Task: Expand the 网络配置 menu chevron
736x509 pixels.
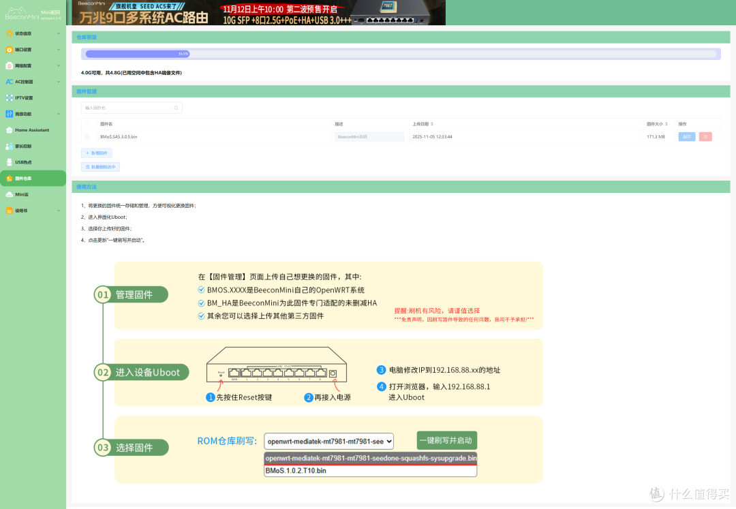Action: coord(59,65)
